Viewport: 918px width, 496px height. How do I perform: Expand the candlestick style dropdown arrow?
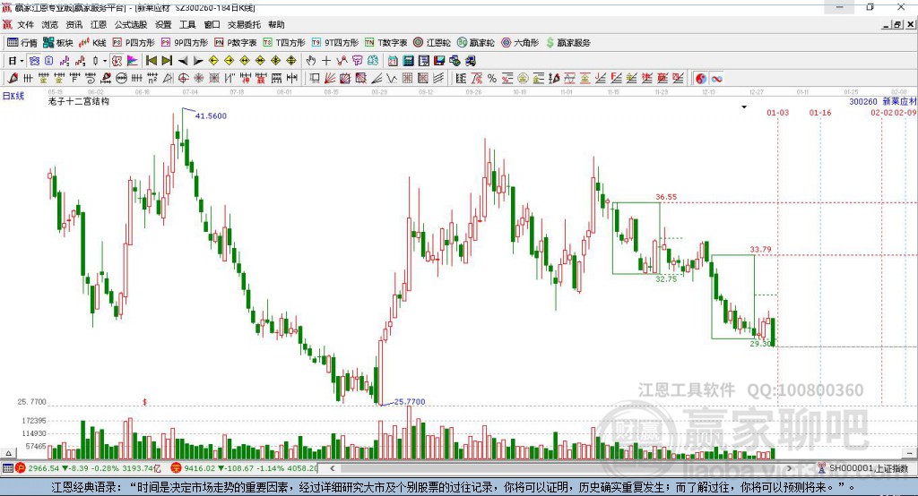105,61
